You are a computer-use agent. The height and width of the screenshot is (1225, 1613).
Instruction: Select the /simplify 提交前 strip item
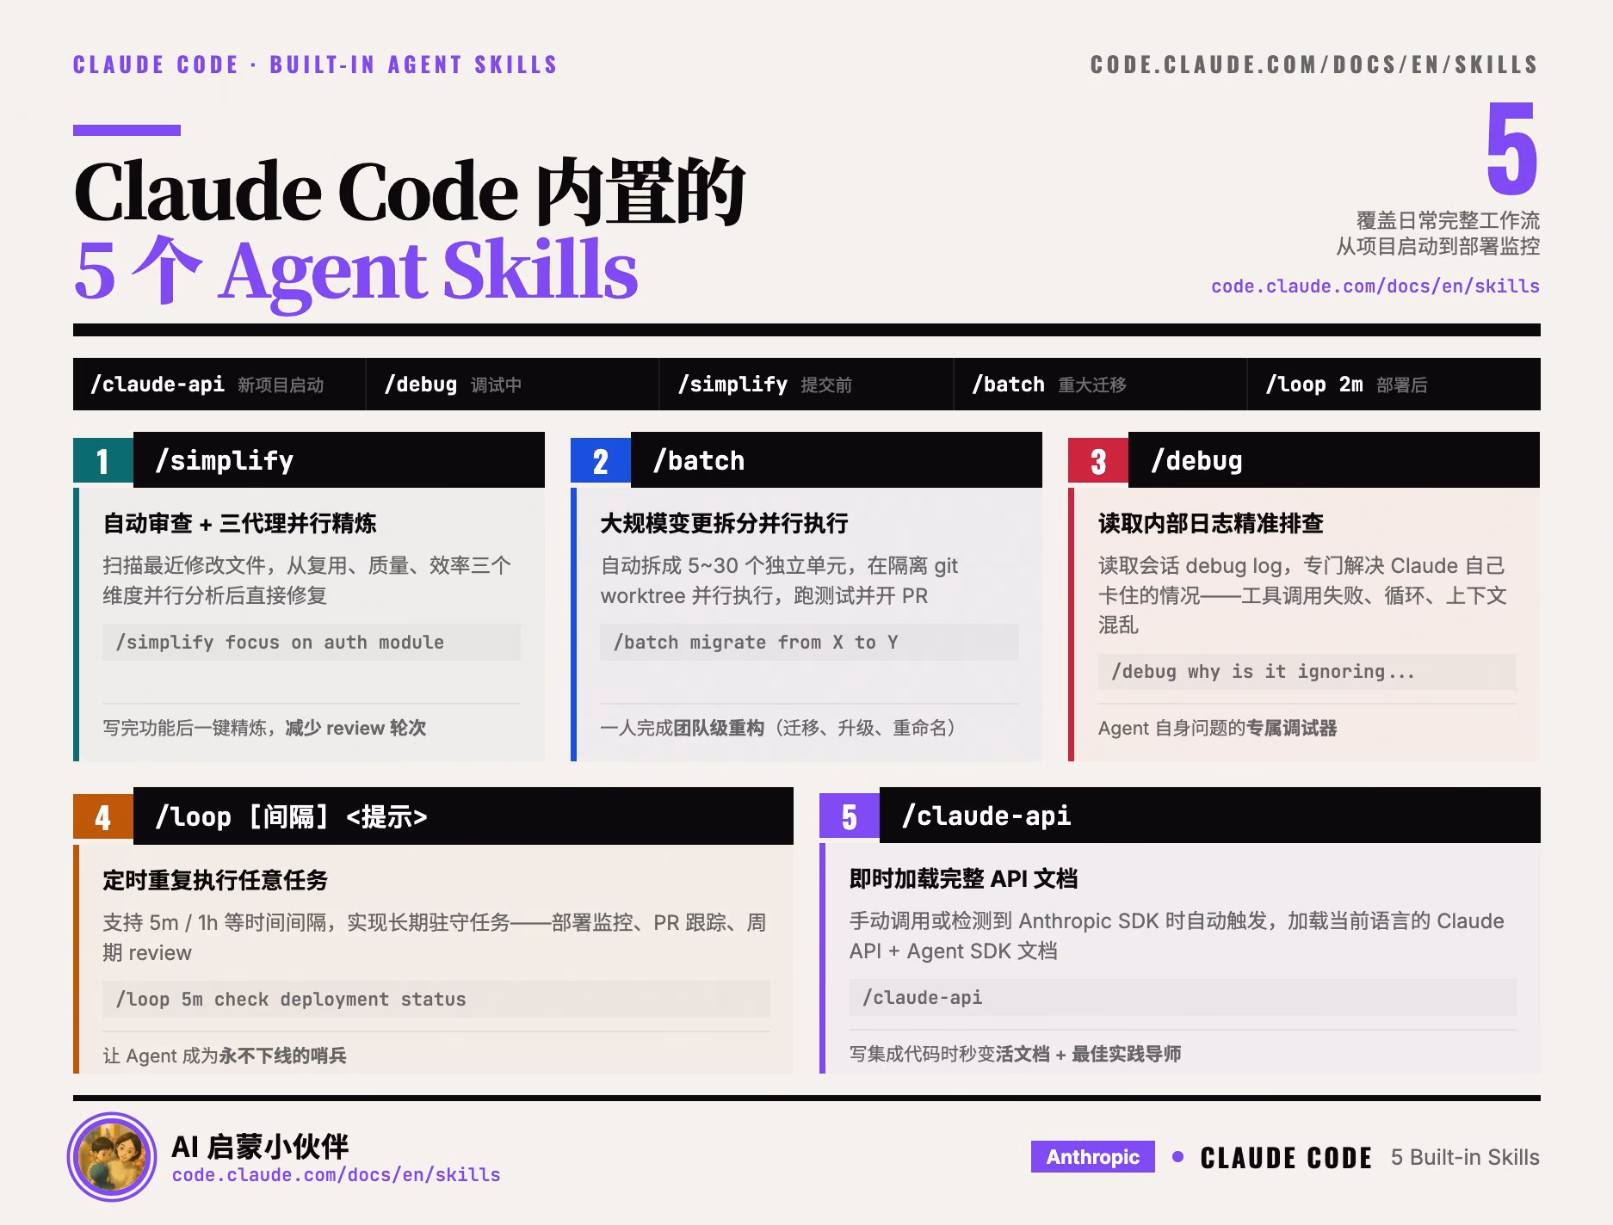[x=806, y=385]
